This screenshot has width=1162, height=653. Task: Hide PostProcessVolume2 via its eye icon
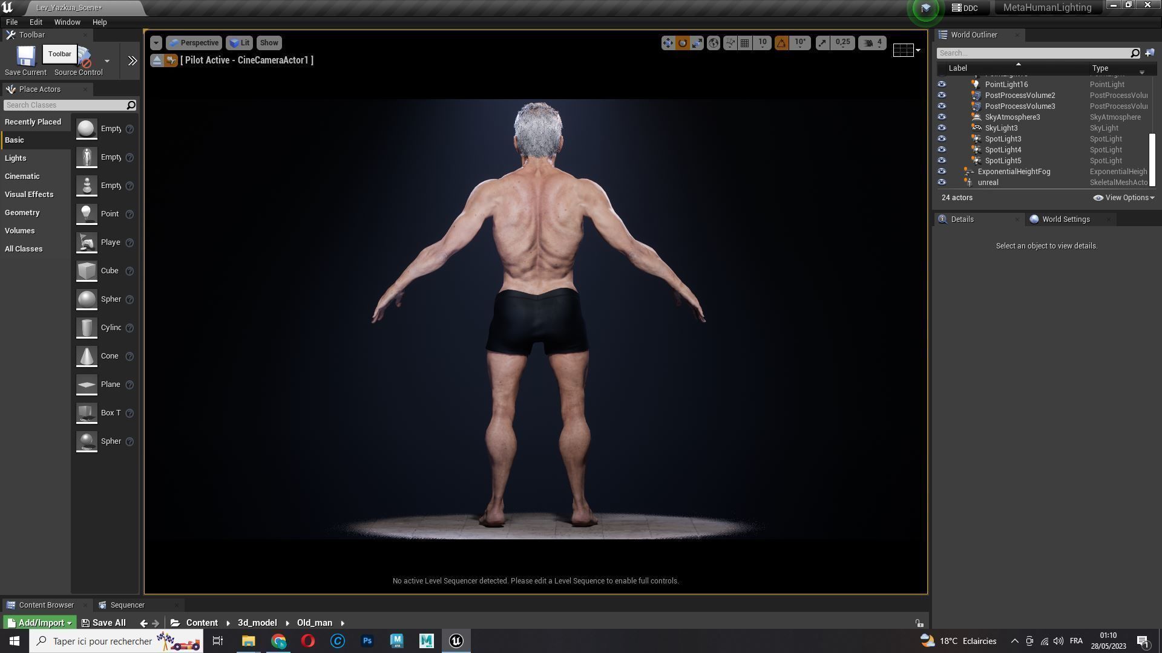942,96
